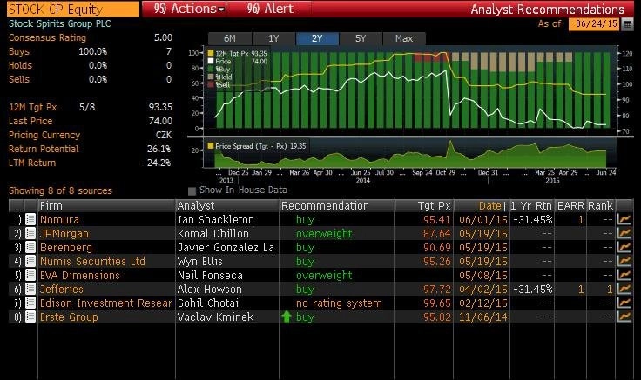
Task: Open the chart icon in the Jefferies row
Action: click(624, 289)
